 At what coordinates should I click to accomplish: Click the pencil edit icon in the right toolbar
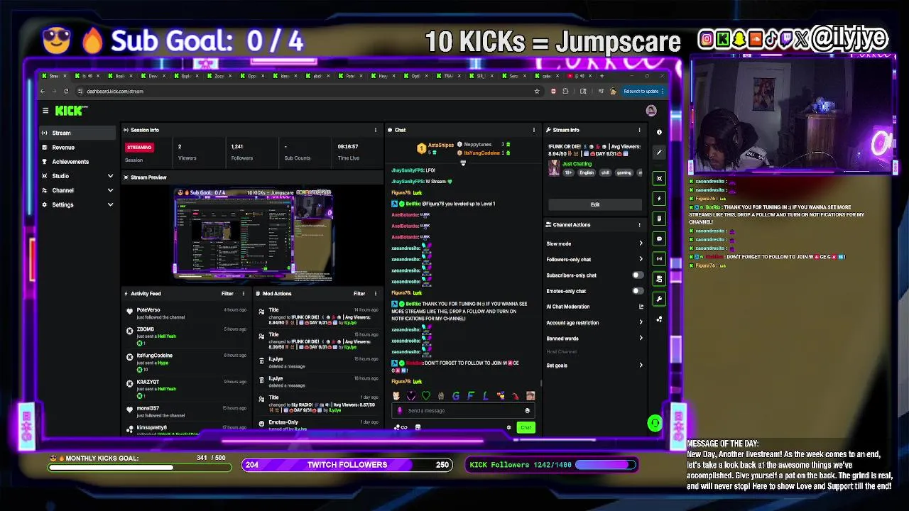[x=659, y=152]
